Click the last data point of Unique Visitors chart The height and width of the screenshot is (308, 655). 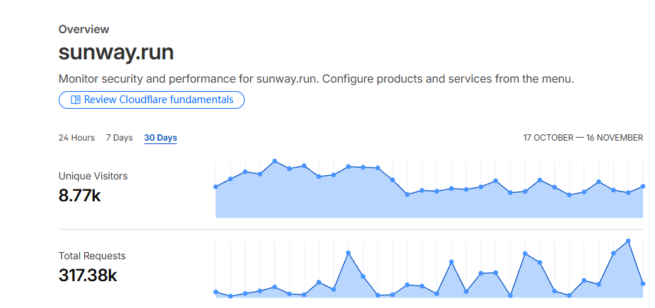pos(643,186)
